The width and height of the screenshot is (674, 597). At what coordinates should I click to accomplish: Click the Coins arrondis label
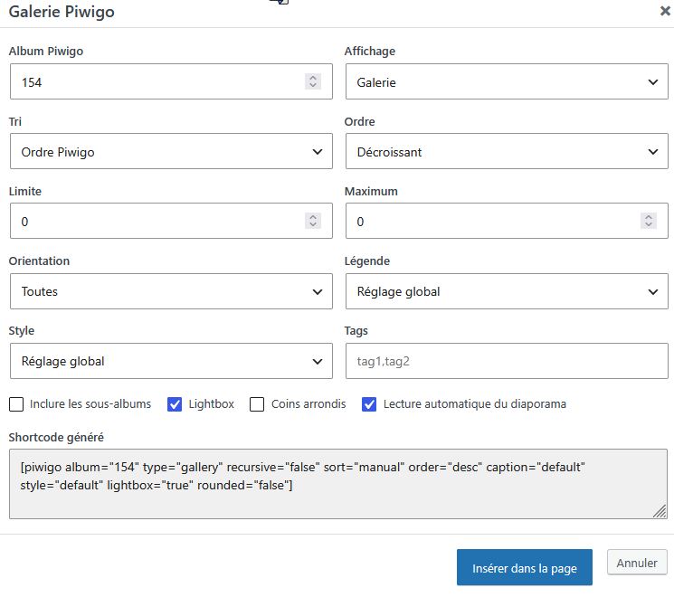pyautogui.click(x=309, y=404)
